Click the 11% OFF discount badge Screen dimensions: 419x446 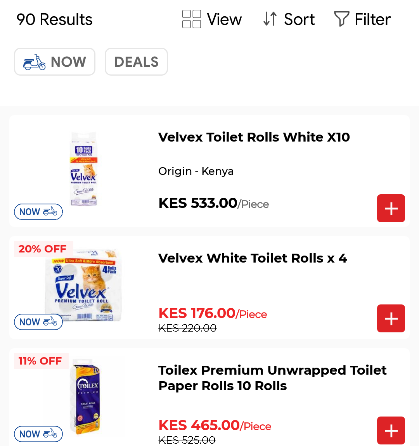40,361
